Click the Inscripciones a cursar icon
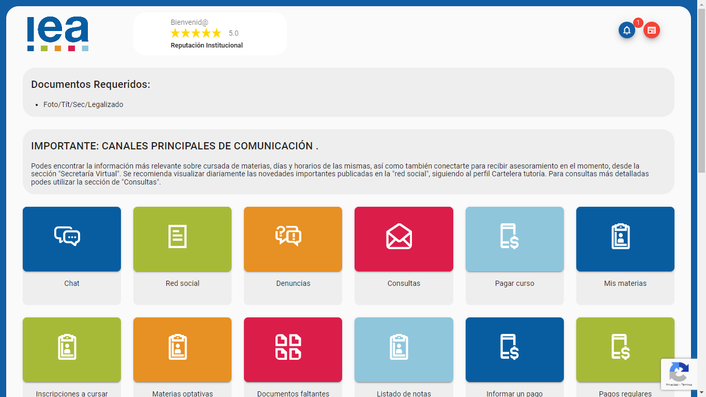This screenshot has height=397, width=706. coord(67,347)
